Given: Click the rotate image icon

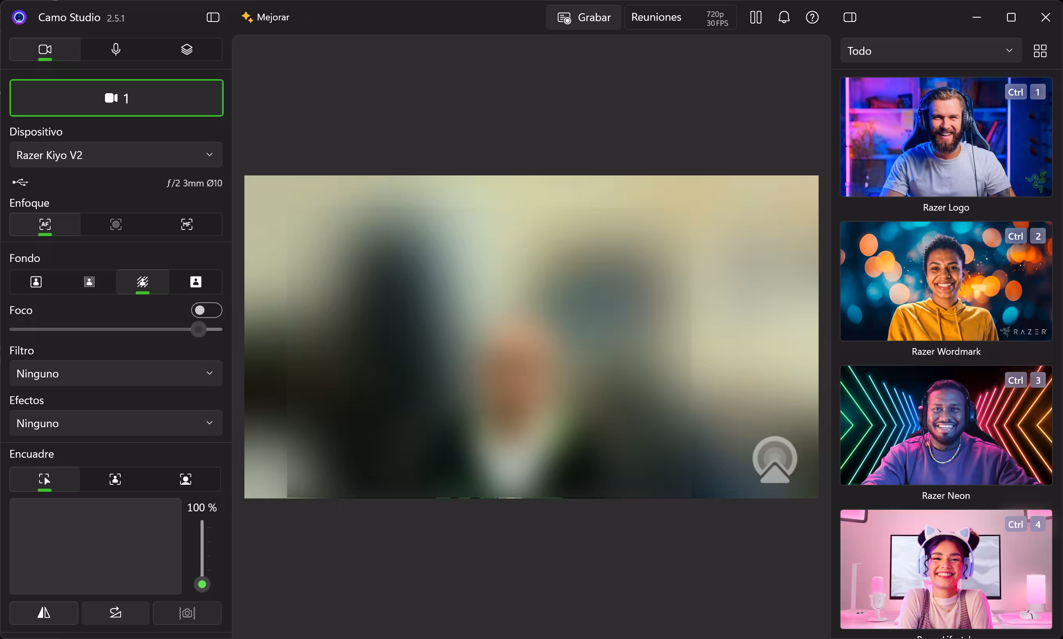Looking at the screenshot, I should 116,613.
